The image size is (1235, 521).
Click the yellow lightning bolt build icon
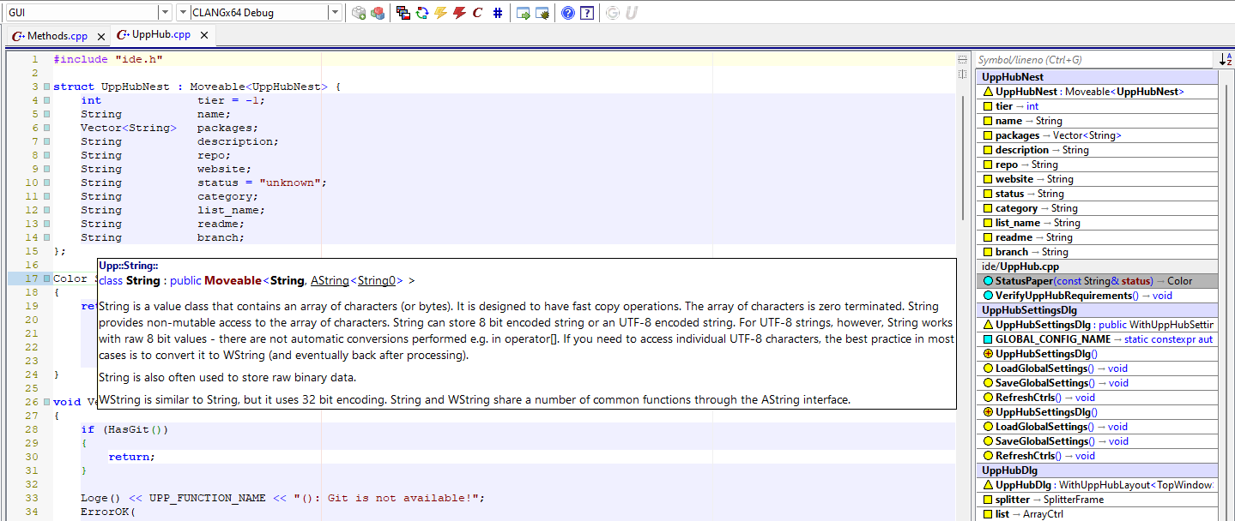(440, 13)
